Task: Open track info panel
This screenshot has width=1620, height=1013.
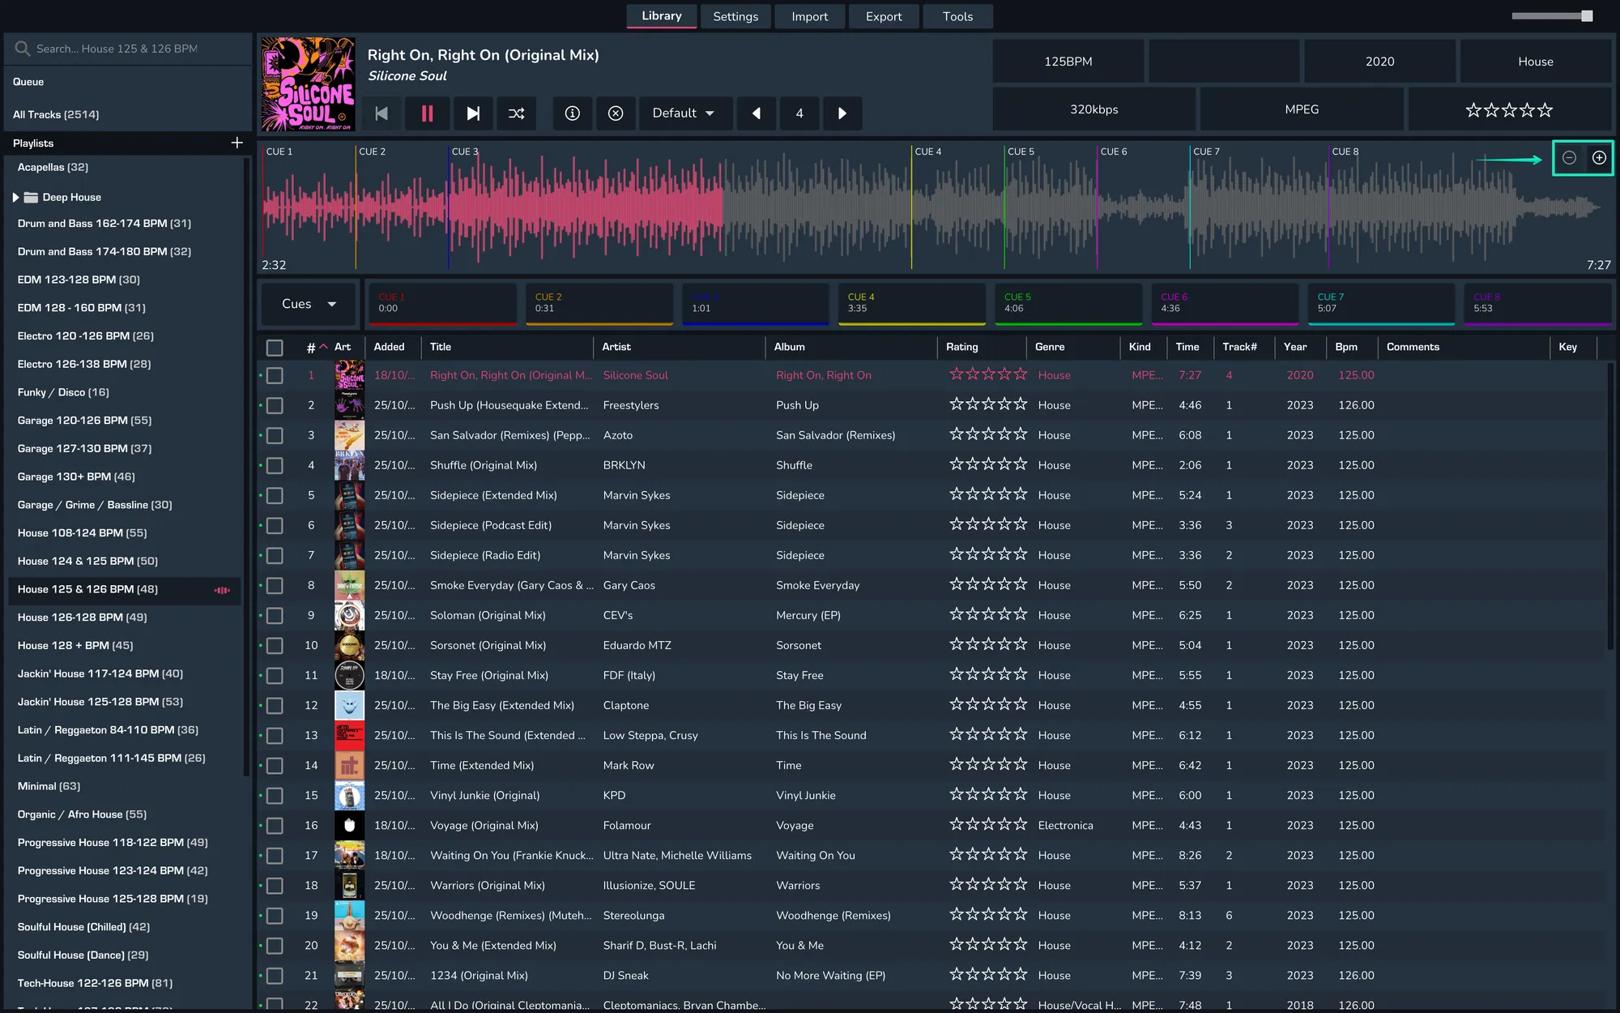Action: (x=572, y=113)
